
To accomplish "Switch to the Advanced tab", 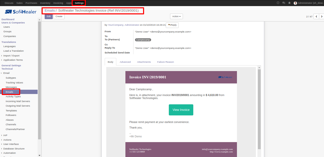I will coord(125,62).
